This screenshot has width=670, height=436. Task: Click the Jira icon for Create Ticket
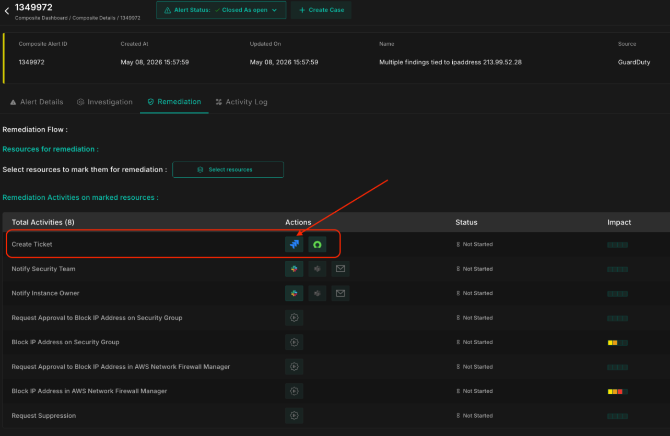point(294,244)
